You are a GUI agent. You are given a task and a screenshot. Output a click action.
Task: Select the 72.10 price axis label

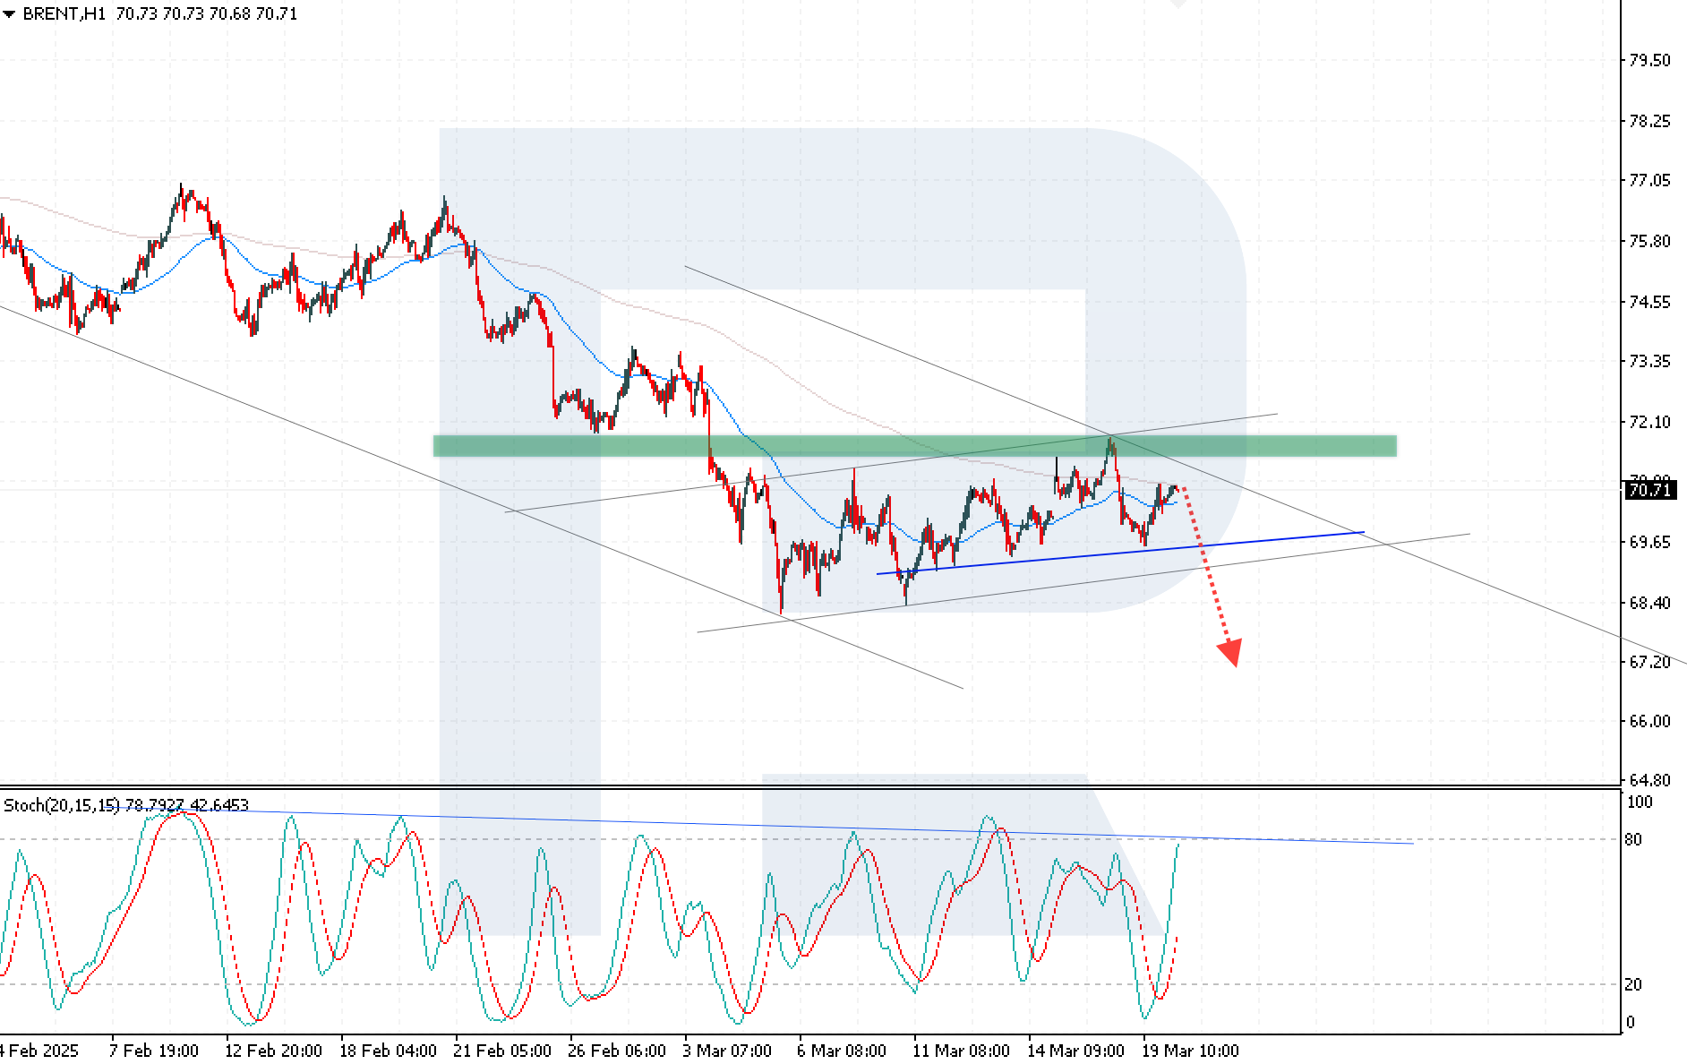click(x=1649, y=422)
